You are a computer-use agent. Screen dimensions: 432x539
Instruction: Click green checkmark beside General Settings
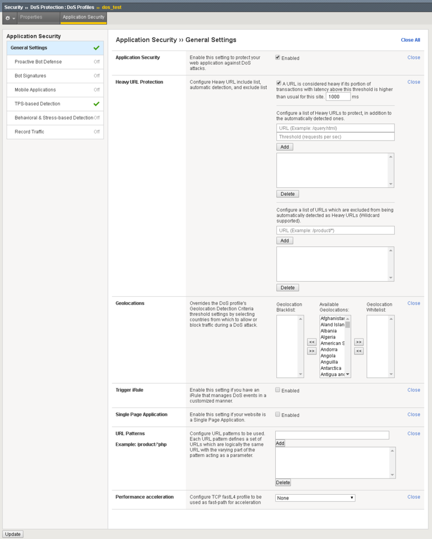[x=96, y=48]
